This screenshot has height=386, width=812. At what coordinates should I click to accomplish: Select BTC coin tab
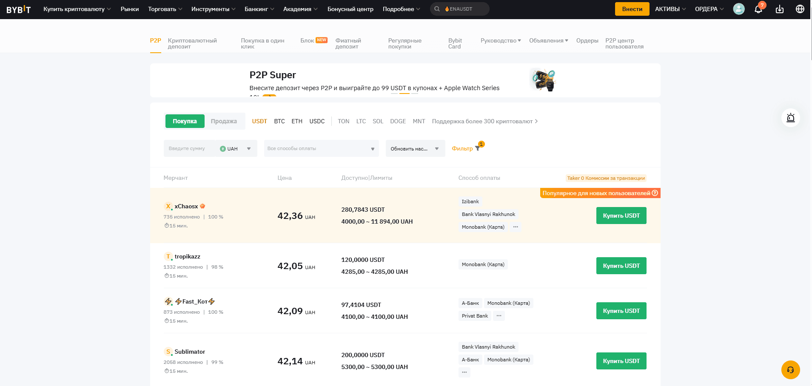pyautogui.click(x=279, y=121)
